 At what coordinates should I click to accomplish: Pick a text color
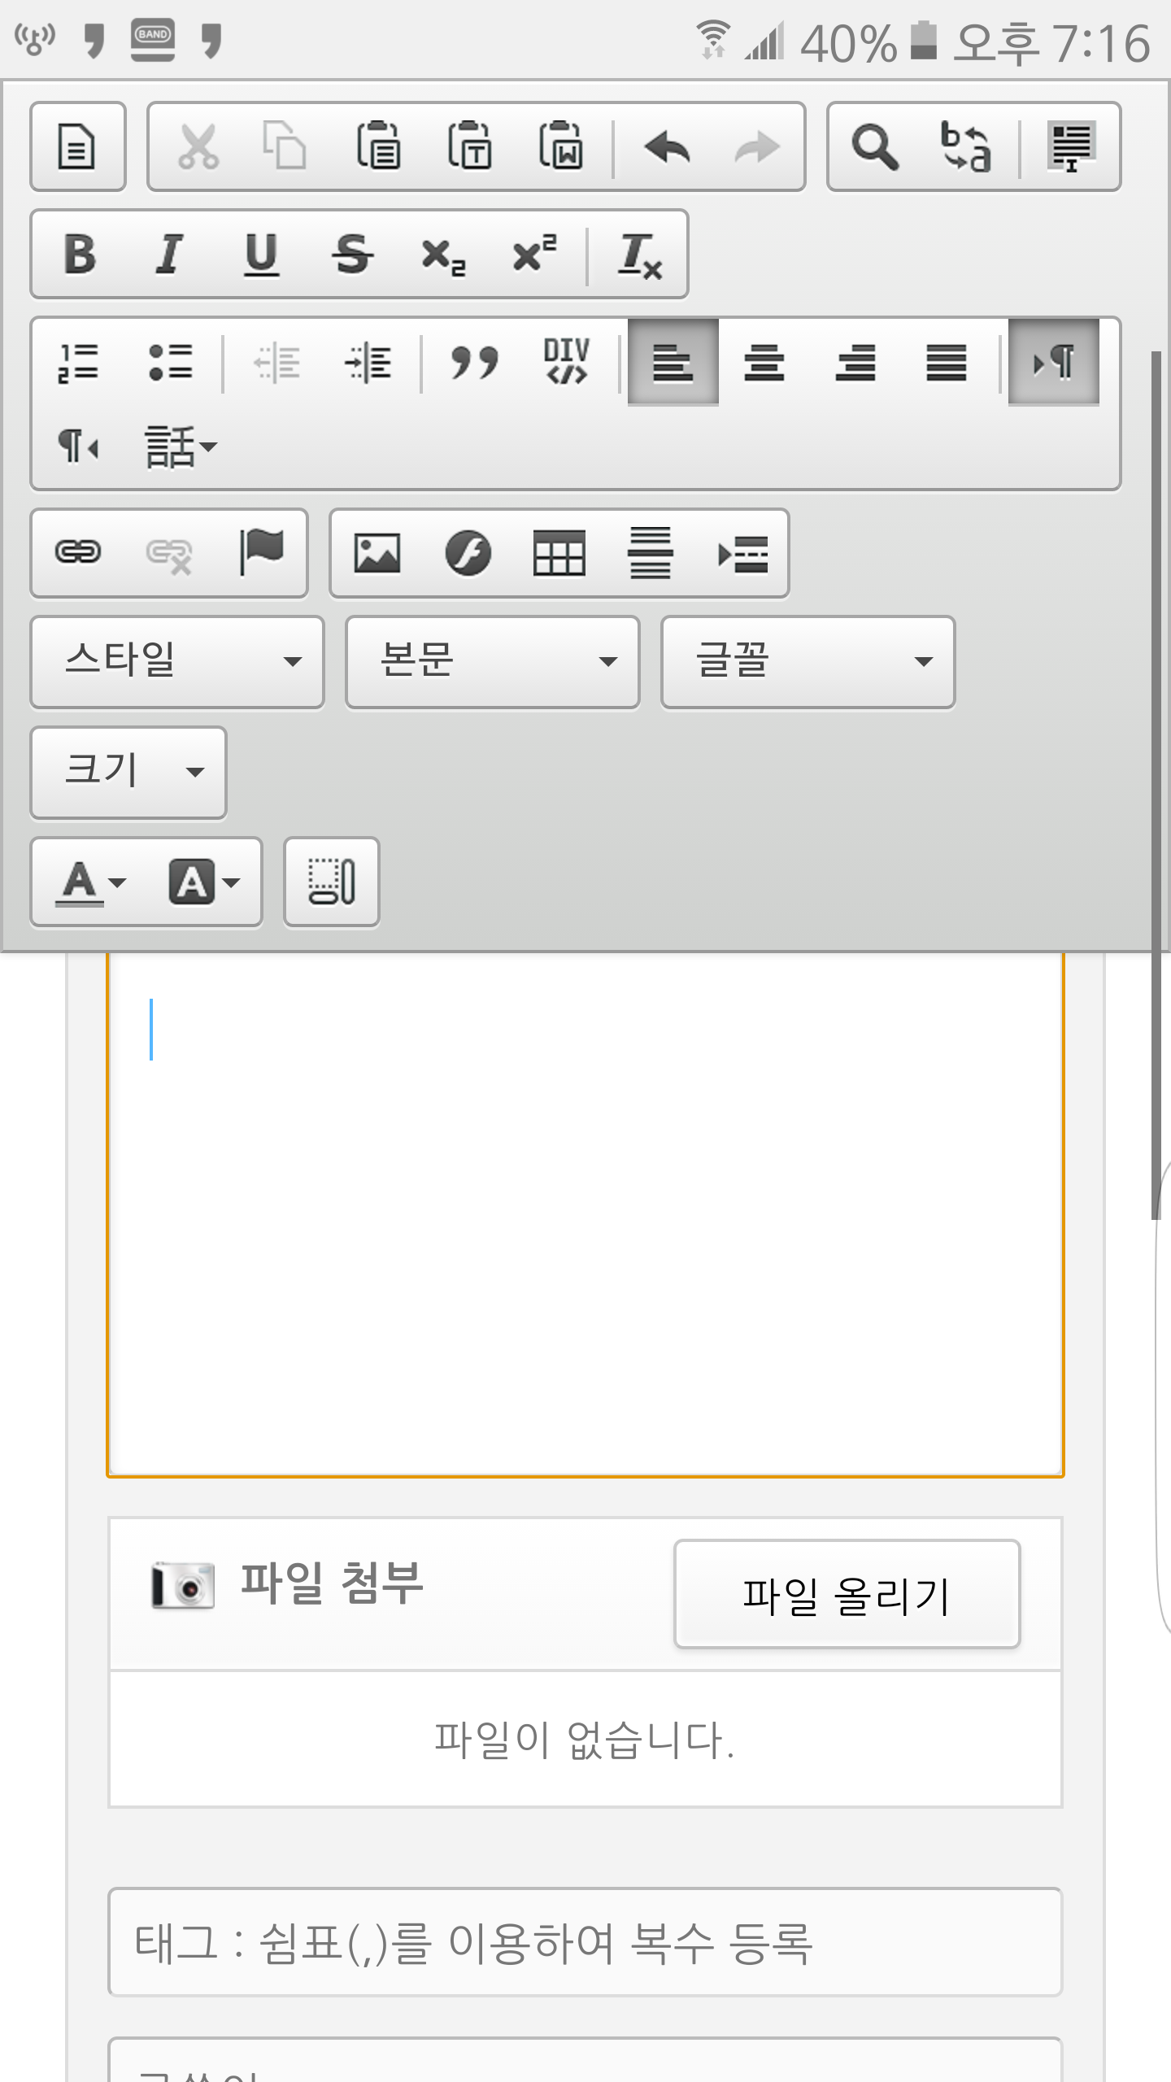(x=89, y=882)
